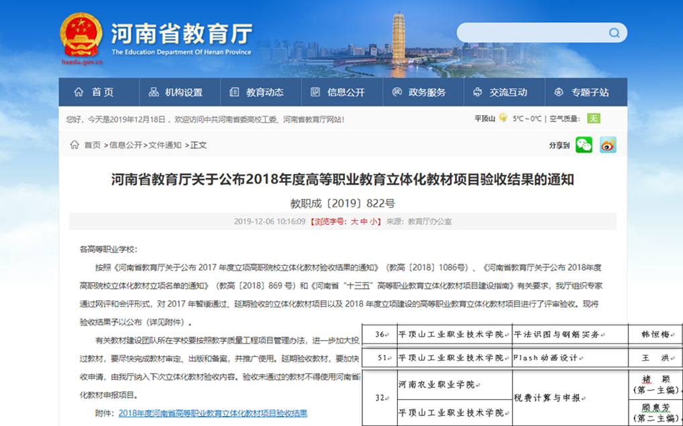Viewport: 683px width, 426px height.
Task: Click the 文件通知 breadcrumb link
Action: click(165, 145)
